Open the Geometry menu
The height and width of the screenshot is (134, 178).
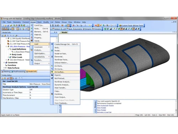coord(17,22)
